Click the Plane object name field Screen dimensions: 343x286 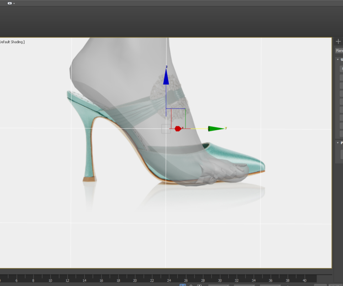point(339,51)
